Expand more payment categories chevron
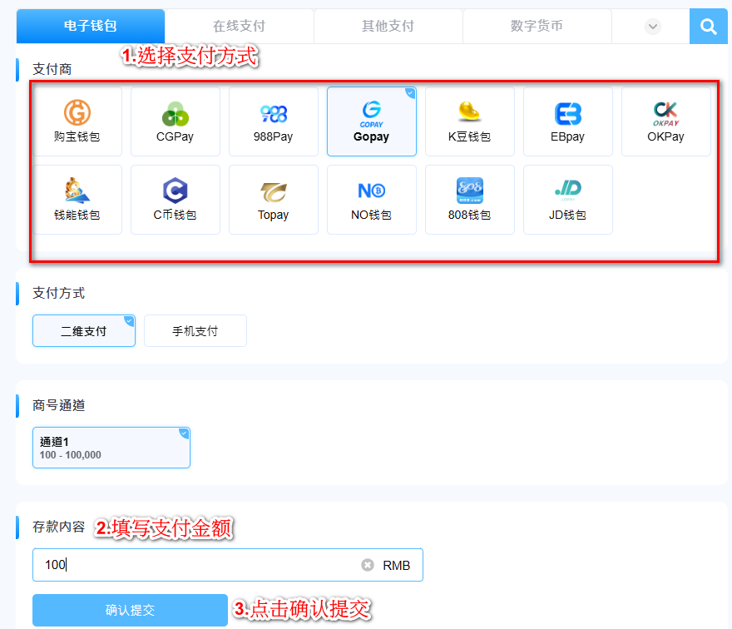Screen dimensions: 732x629 [653, 27]
